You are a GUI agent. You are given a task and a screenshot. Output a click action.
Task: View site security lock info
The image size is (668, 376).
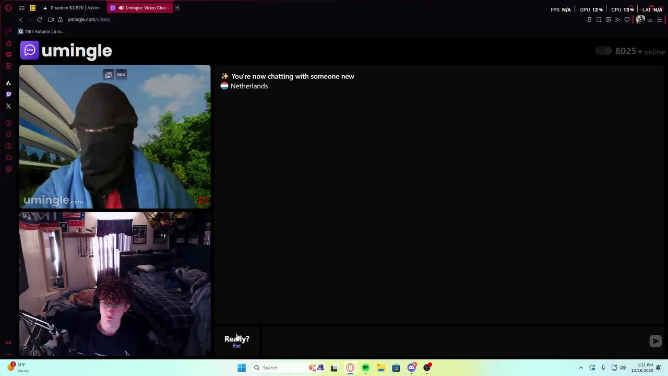click(x=61, y=19)
